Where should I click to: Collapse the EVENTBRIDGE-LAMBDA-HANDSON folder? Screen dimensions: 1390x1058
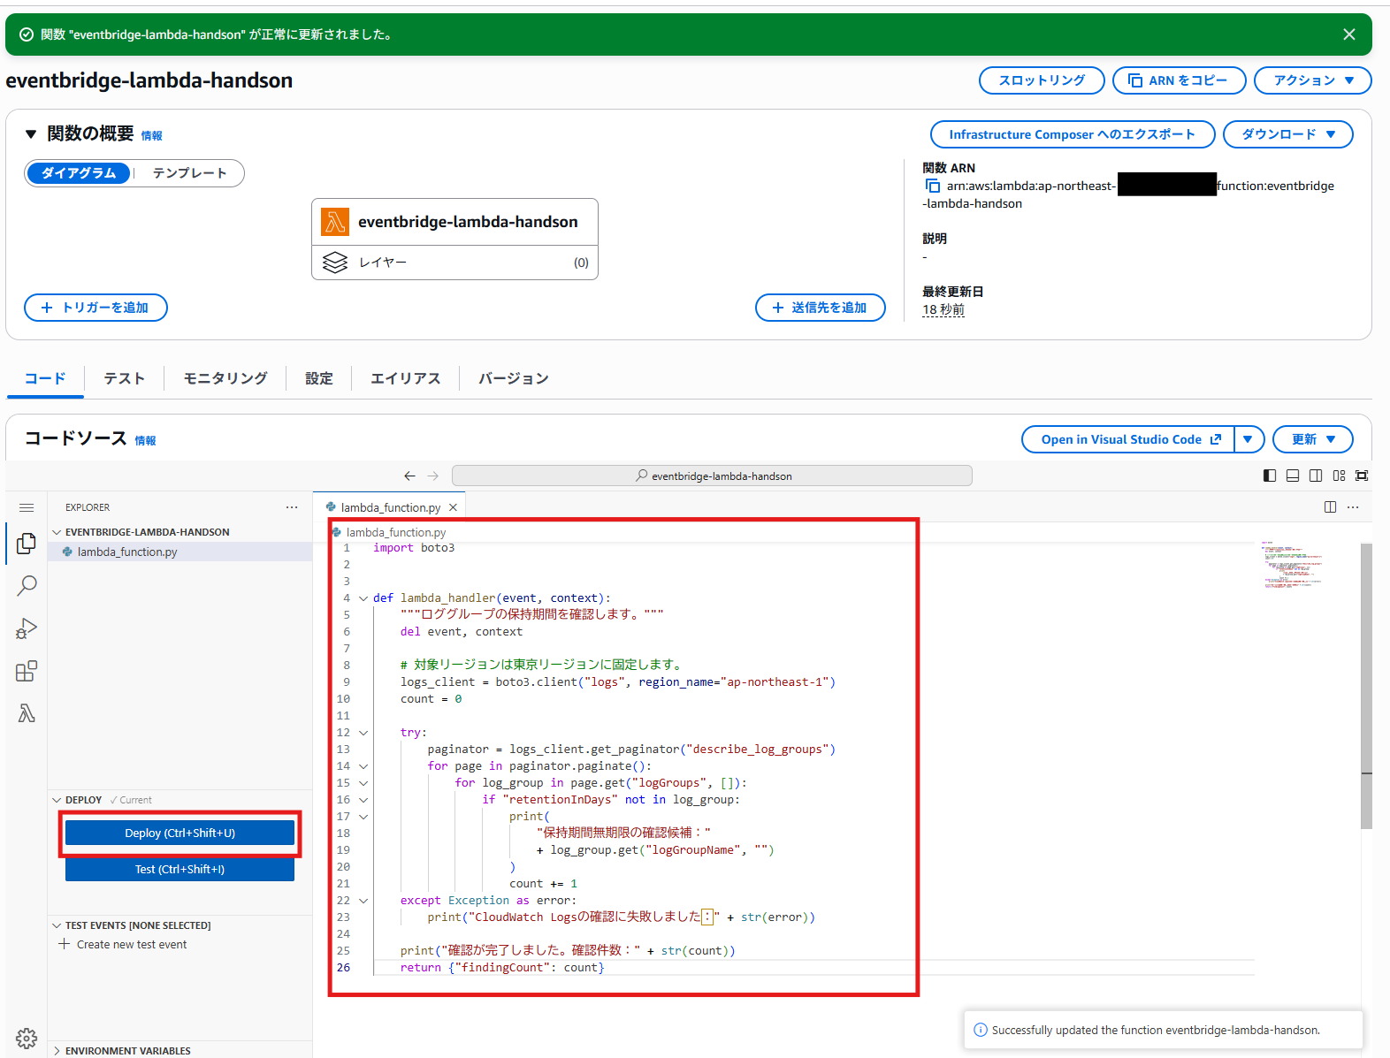tap(57, 532)
